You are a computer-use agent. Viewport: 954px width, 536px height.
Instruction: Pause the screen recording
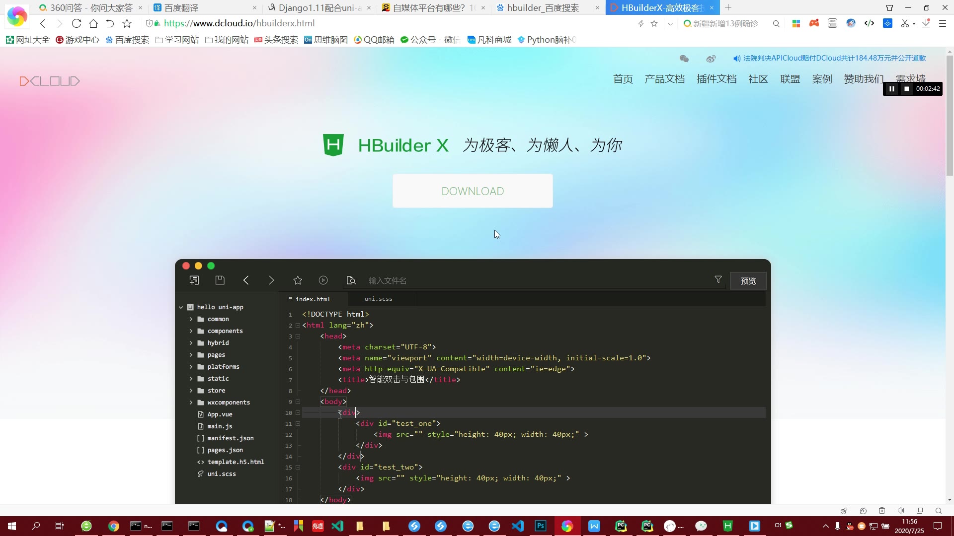[x=892, y=89]
